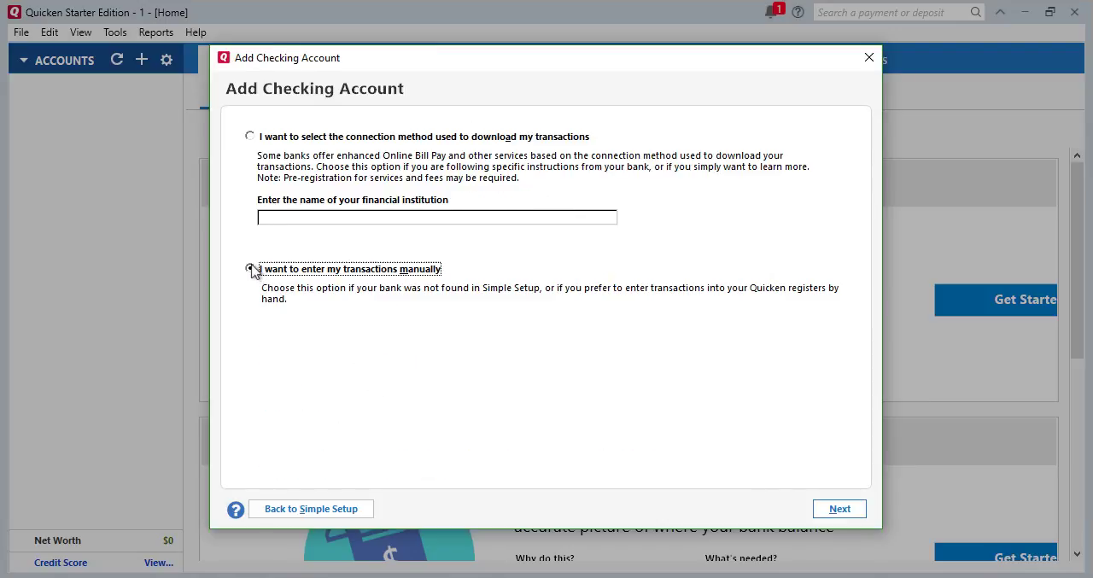This screenshot has height=578, width=1093.
Task: Click the up arrow chevron in title bar
Action: [1000, 12]
